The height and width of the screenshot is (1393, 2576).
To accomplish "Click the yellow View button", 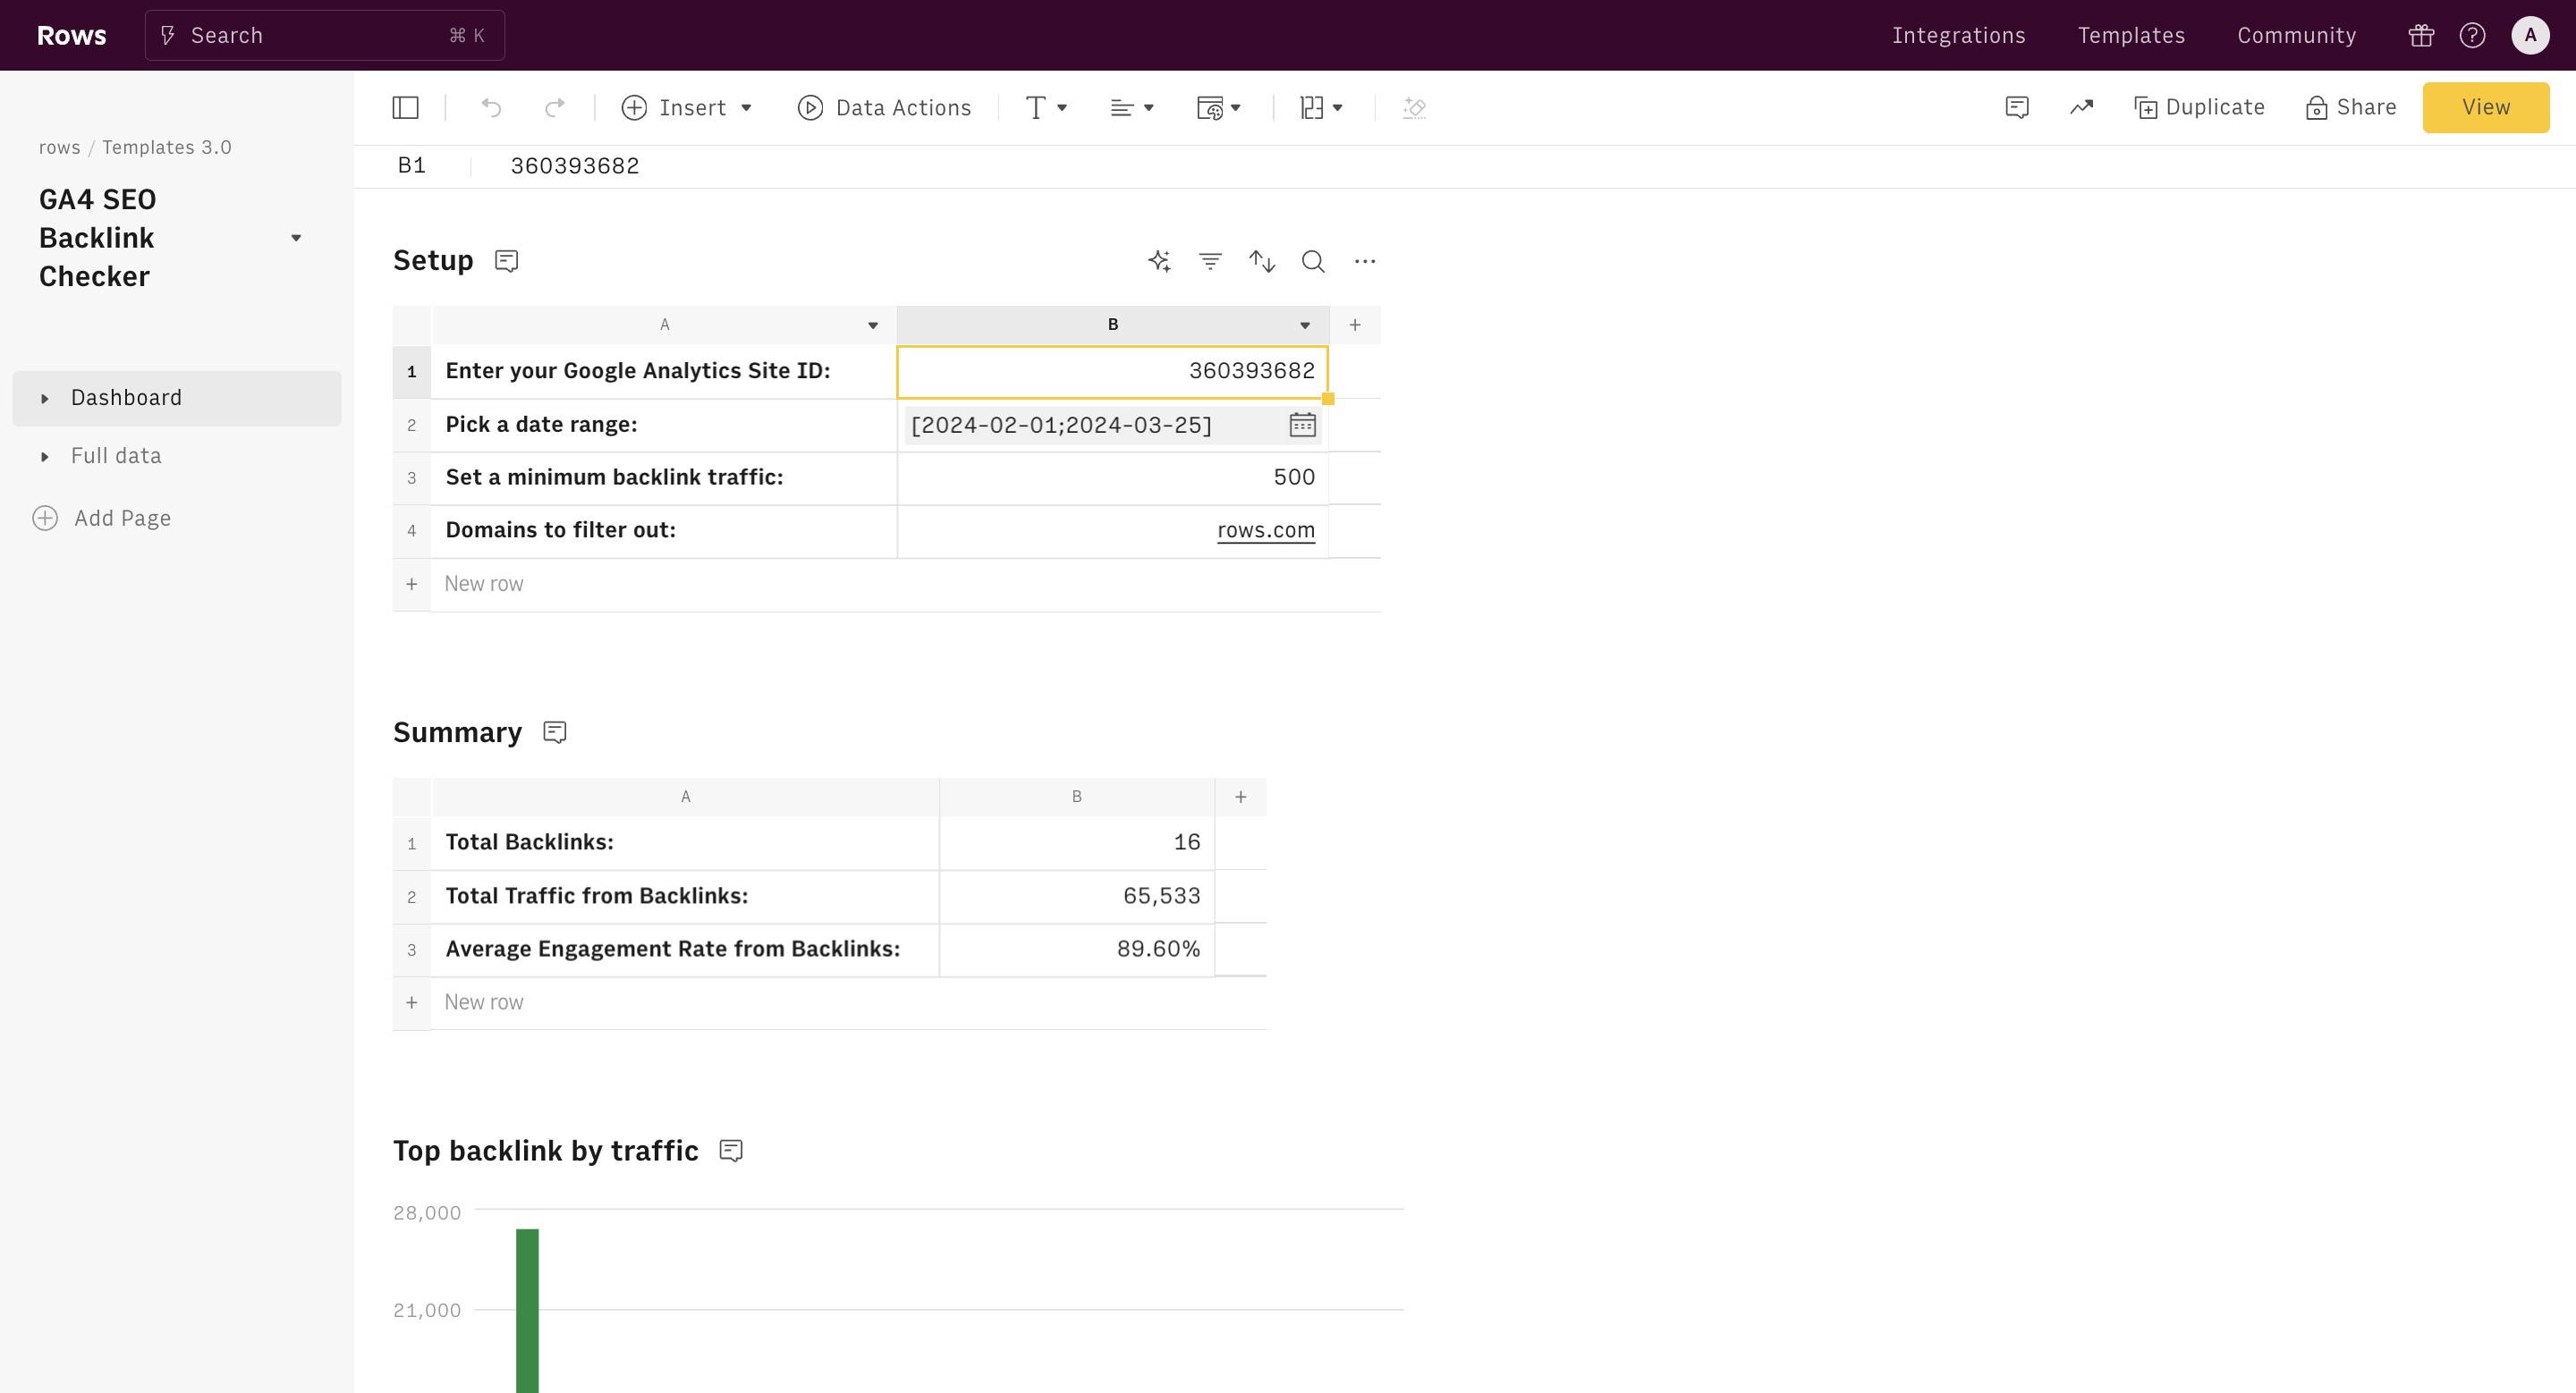I will (2485, 108).
